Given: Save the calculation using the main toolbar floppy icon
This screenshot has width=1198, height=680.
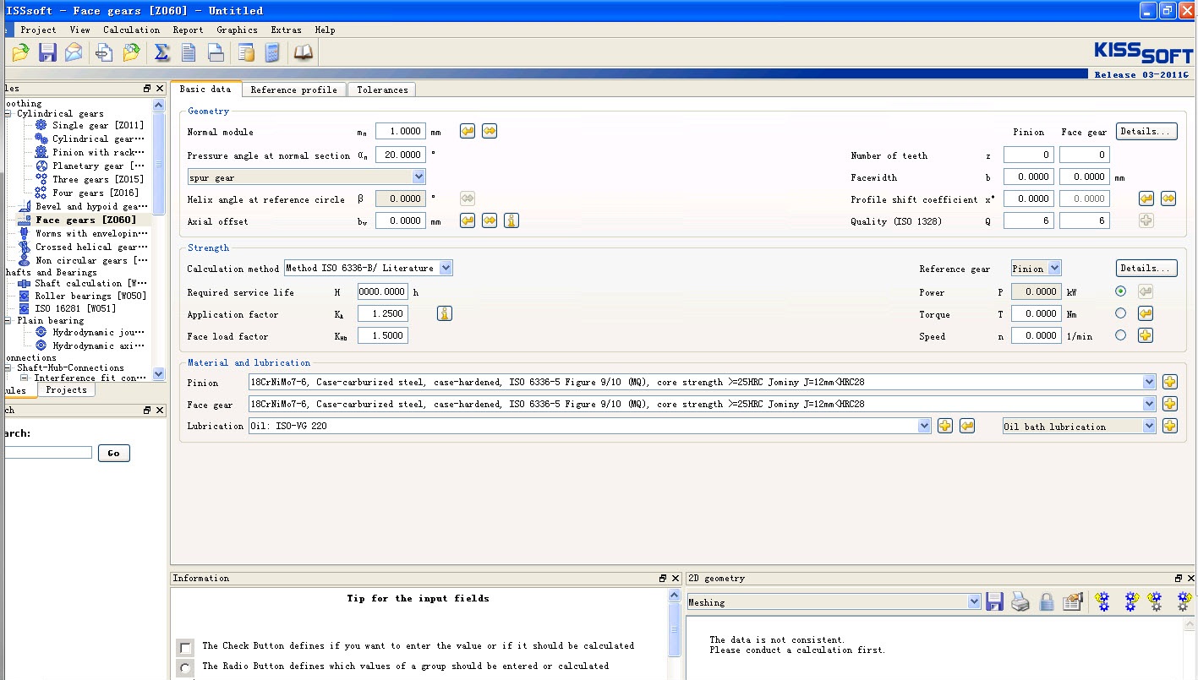Looking at the screenshot, I should tap(47, 52).
